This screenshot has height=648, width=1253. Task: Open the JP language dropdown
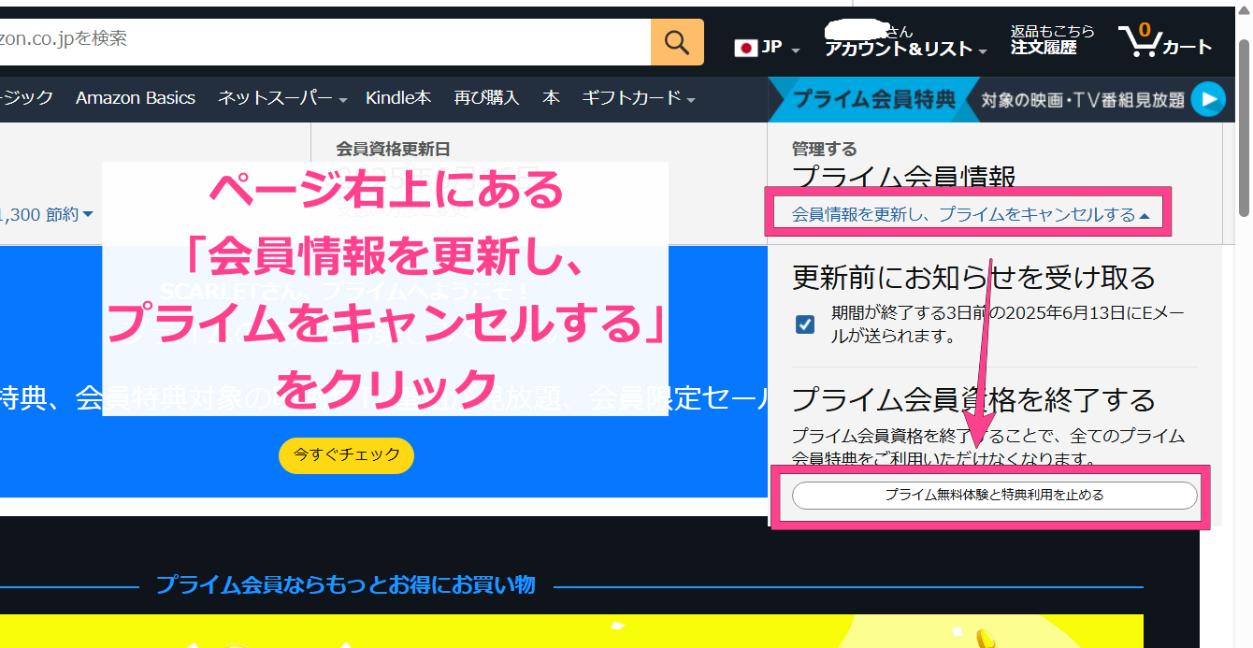768,47
